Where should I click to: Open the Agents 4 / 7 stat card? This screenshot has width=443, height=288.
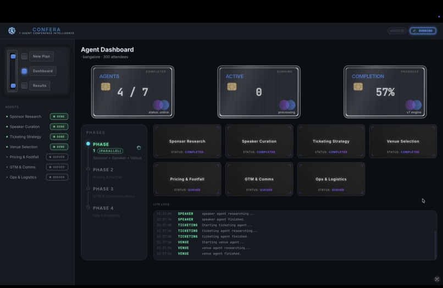click(x=132, y=92)
